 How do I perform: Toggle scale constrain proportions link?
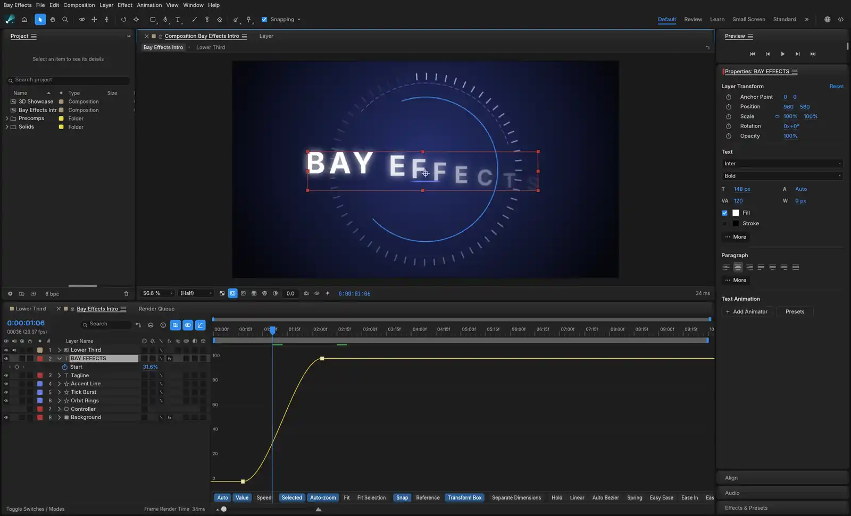(x=777, y=116)
